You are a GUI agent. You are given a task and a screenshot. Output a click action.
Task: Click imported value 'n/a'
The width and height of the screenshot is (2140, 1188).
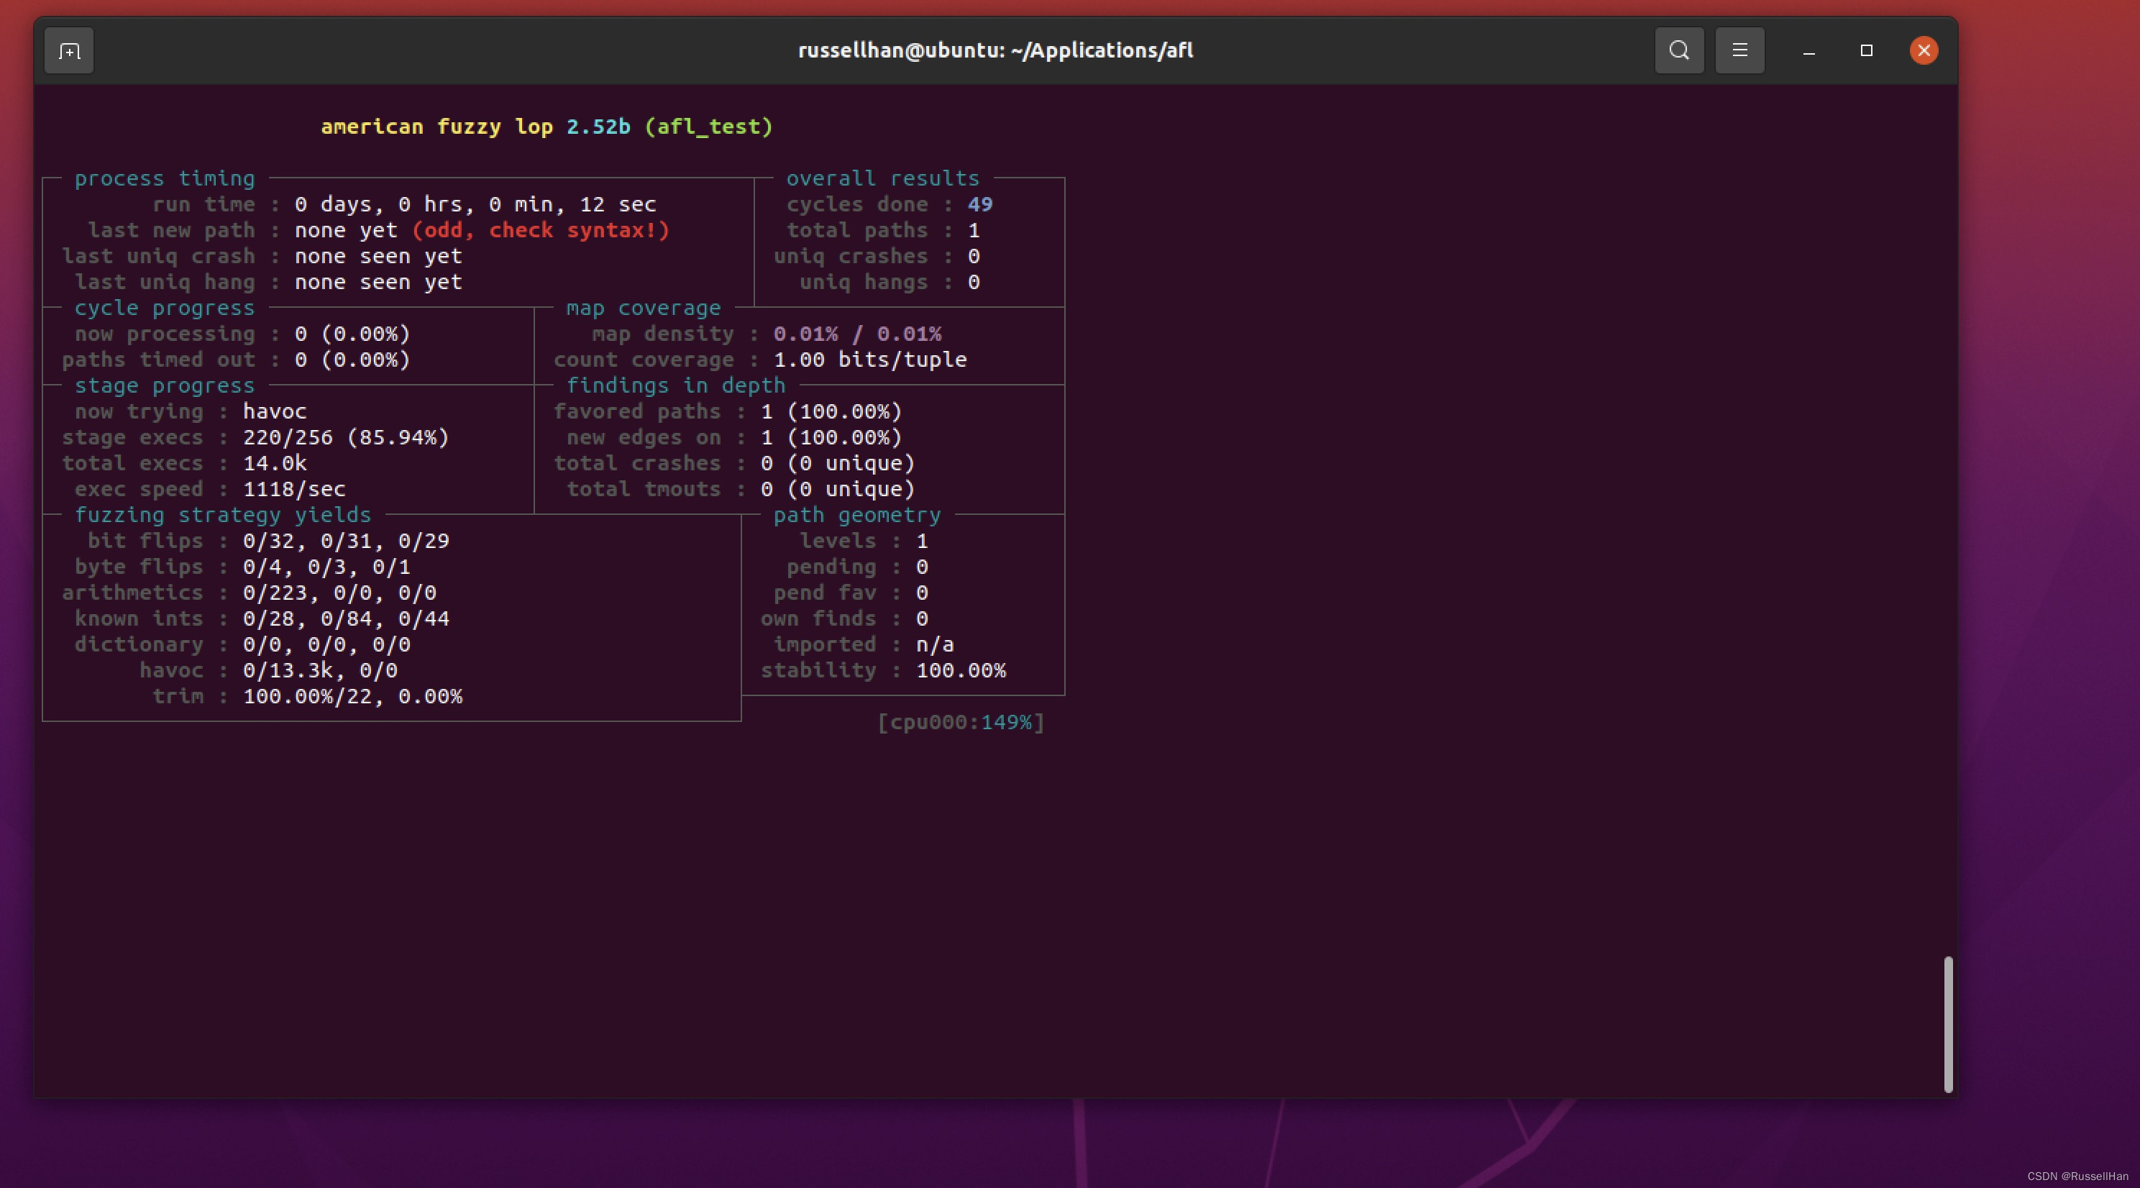click(x=935, y=644)
